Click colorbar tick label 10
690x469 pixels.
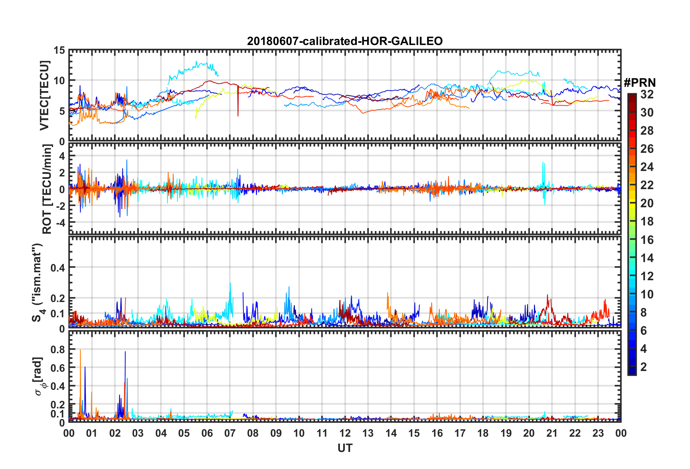(647, 294)
